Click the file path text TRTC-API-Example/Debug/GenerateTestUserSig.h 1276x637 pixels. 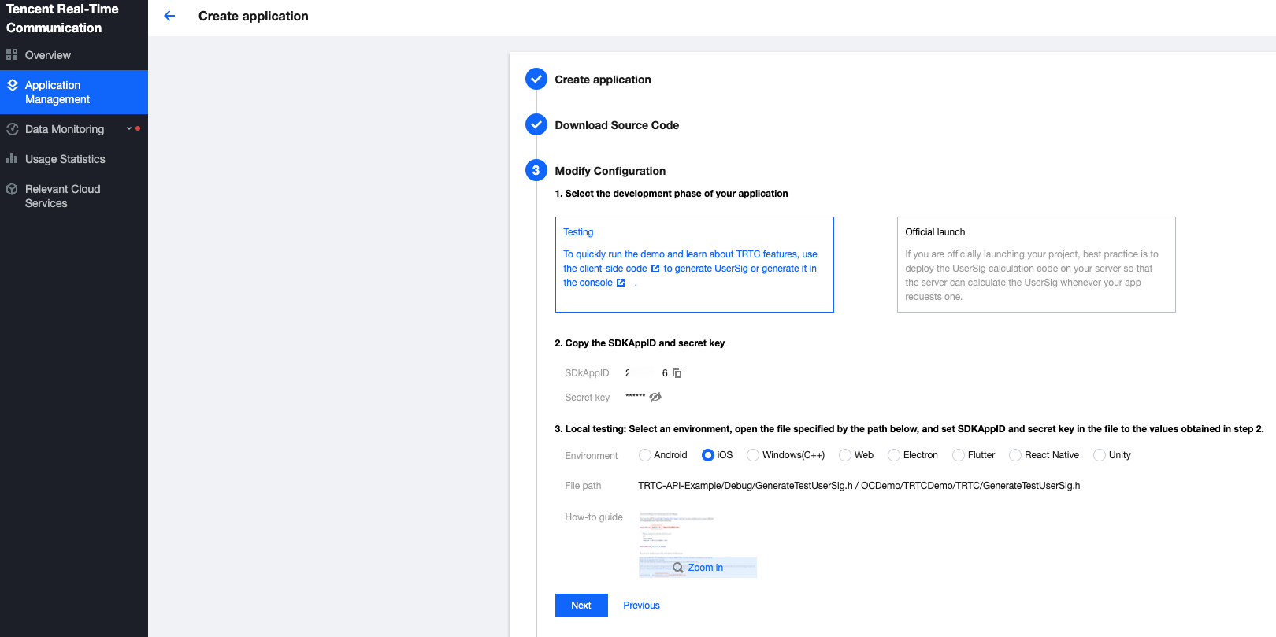[x=745, y=486]
